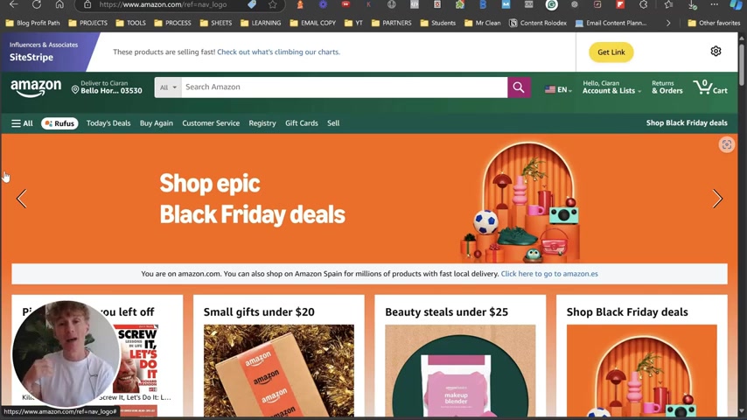The width and height of the screenshot is (747, 420).
Task: Open the All hamburger menu
Action: pyautogui.click(x=22, y=123)
